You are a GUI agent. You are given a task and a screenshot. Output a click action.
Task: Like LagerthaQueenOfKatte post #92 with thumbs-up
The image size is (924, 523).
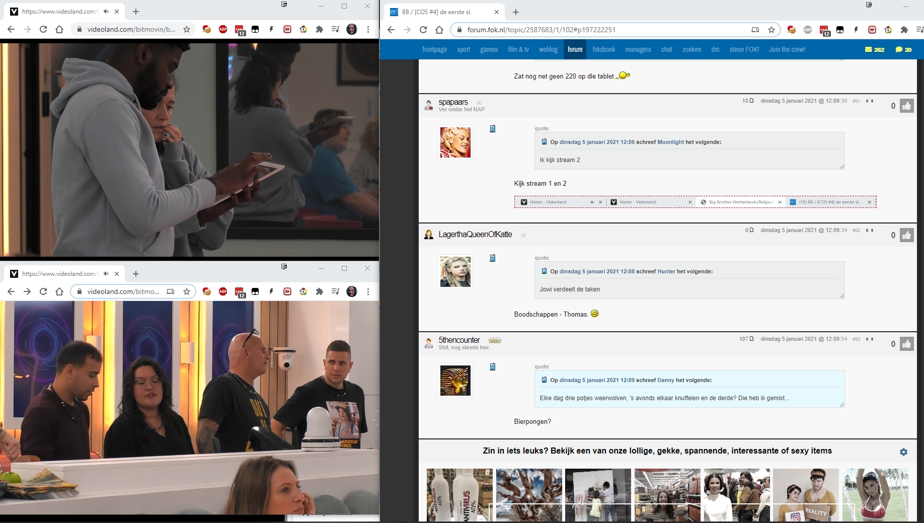tap(907, 235)
